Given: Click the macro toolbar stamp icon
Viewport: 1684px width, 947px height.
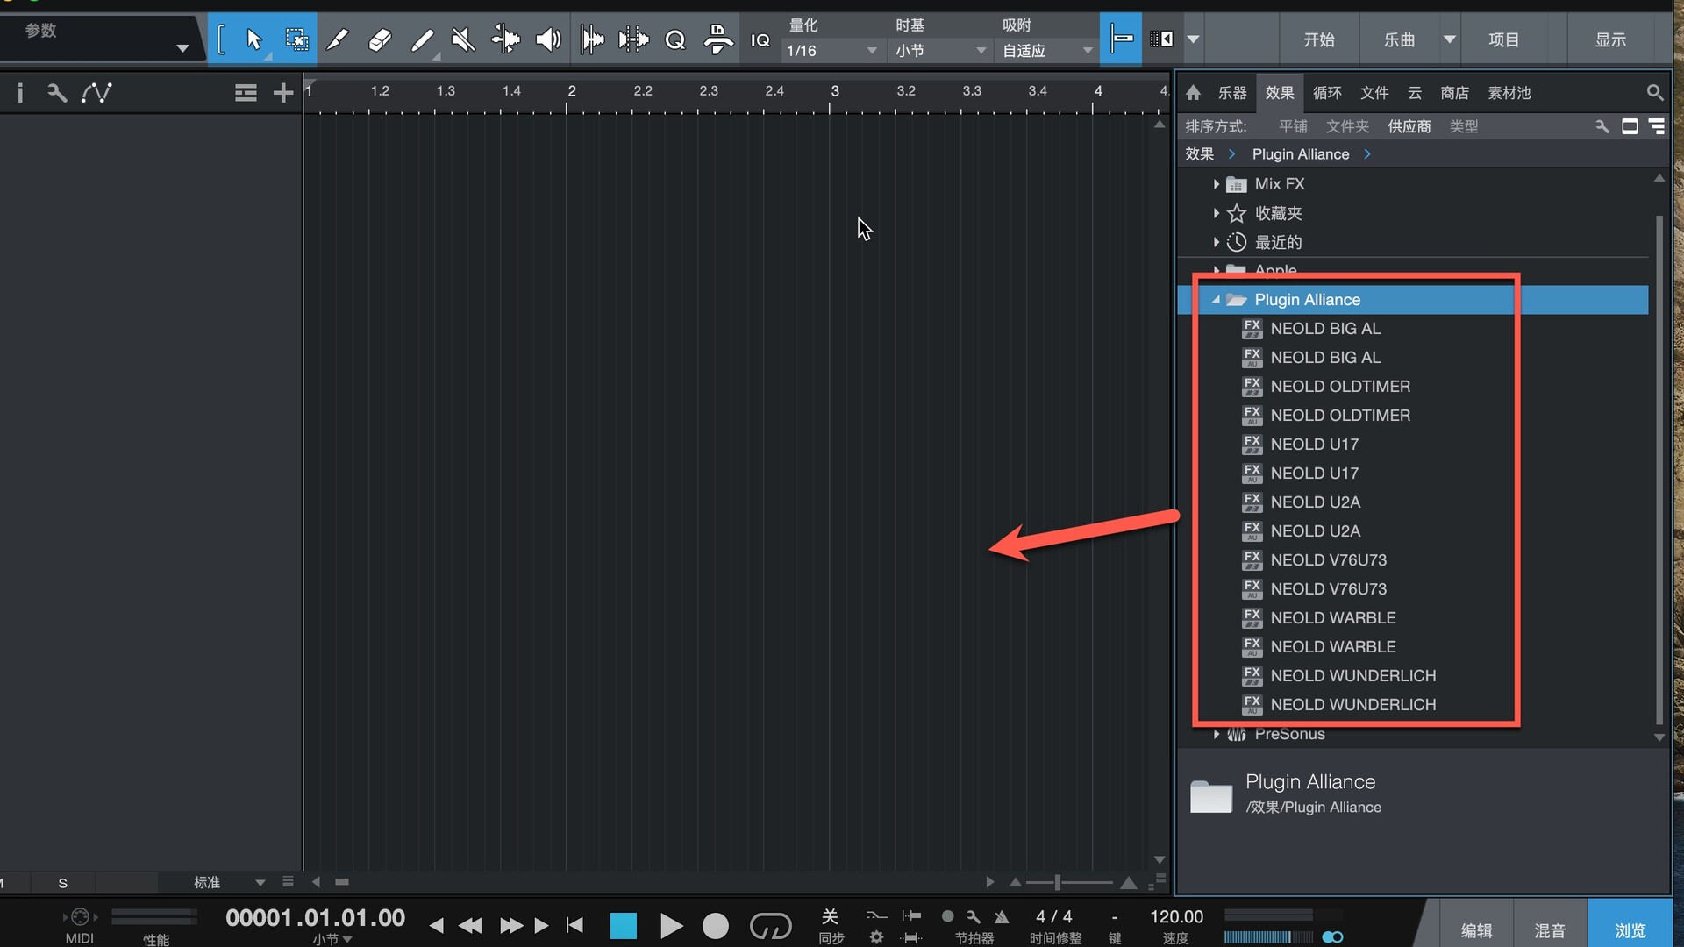Looking at the screenshot, I should click(718, 39).
